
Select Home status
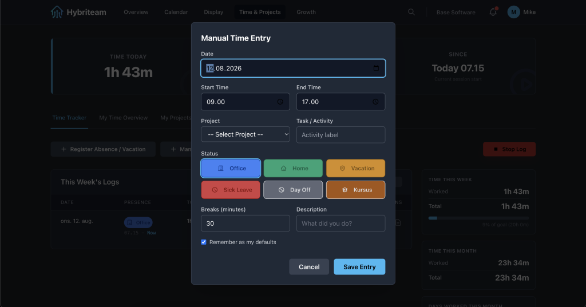pos(293,168)
